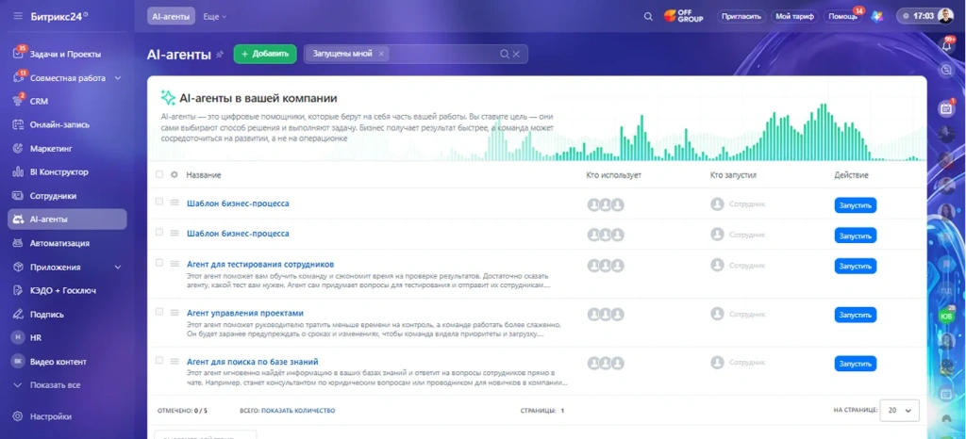This screenshot has width=966, height=439.
Task: Click Показать количество link
Action: point(298,410)
